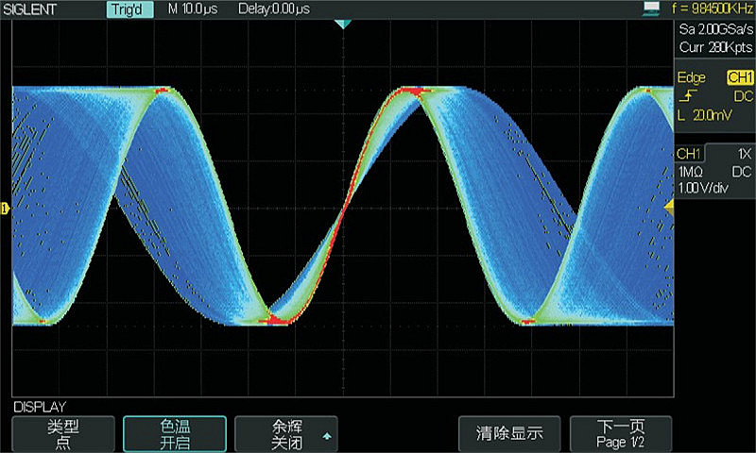Screen dimensions: 756x453
Task: Click the M 10.0µs timebase readout
Action: click(194, 9)
